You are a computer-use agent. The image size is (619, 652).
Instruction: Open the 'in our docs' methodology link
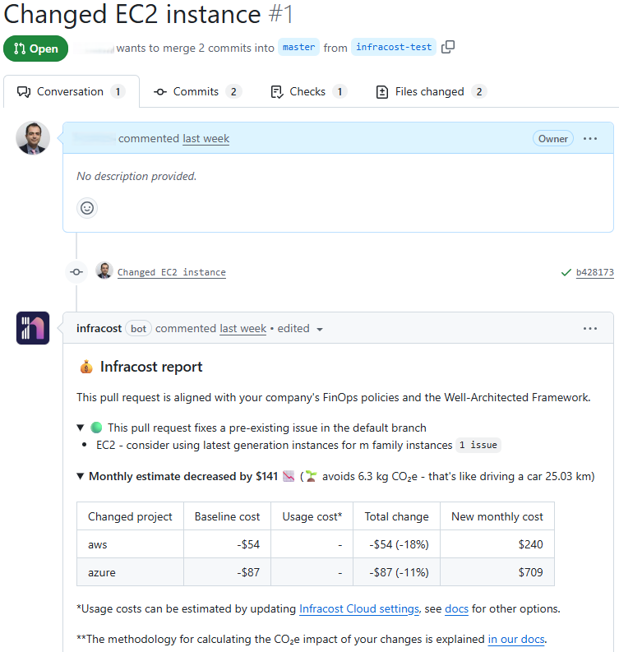pos(515,639)
